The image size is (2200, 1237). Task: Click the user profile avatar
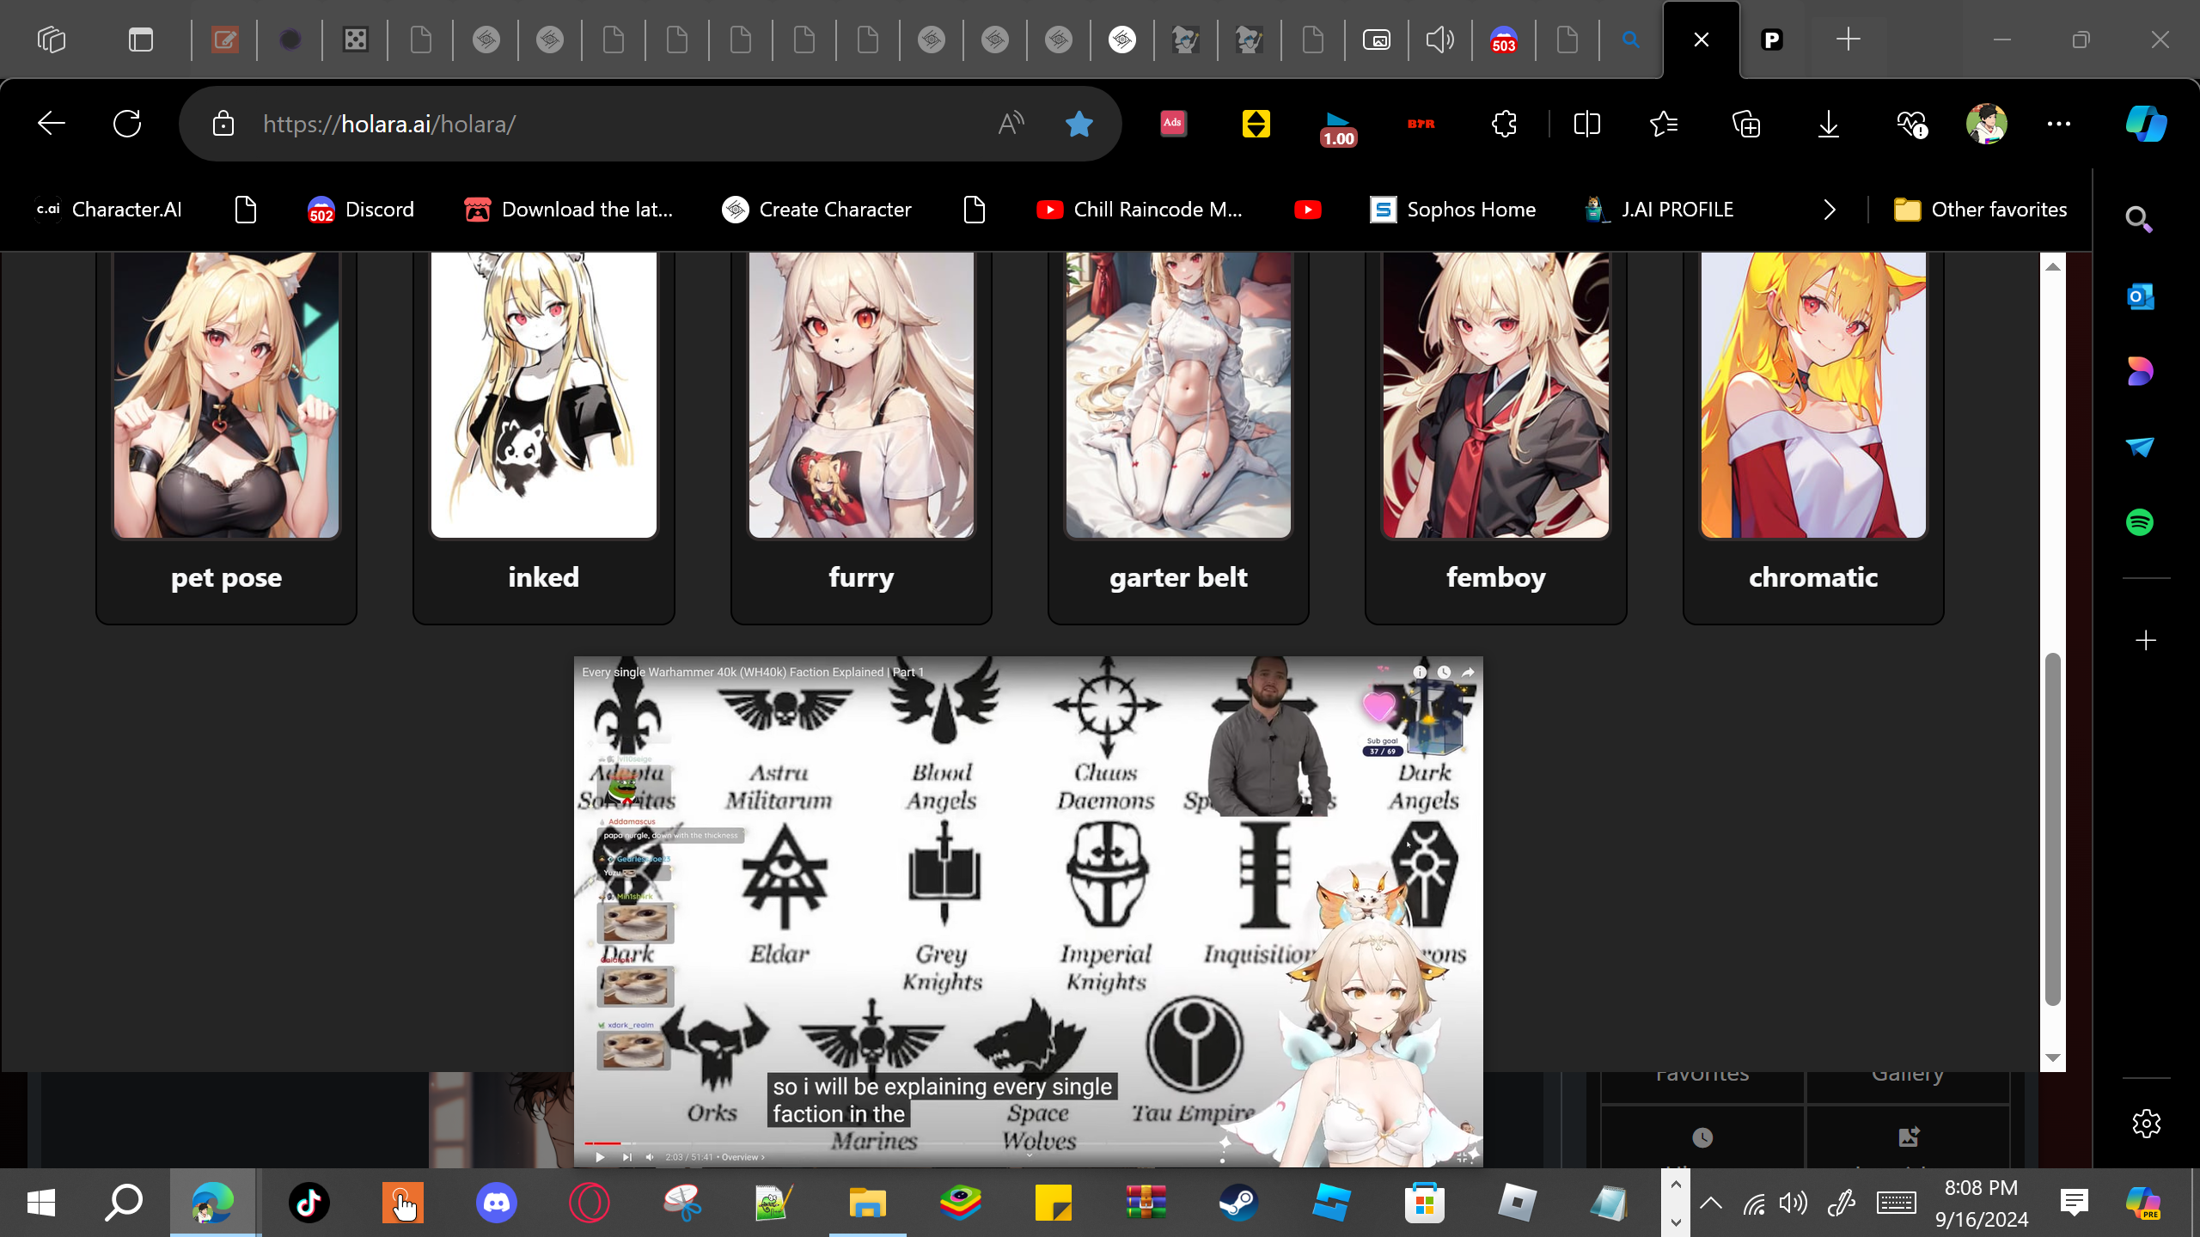point(1986,124)
